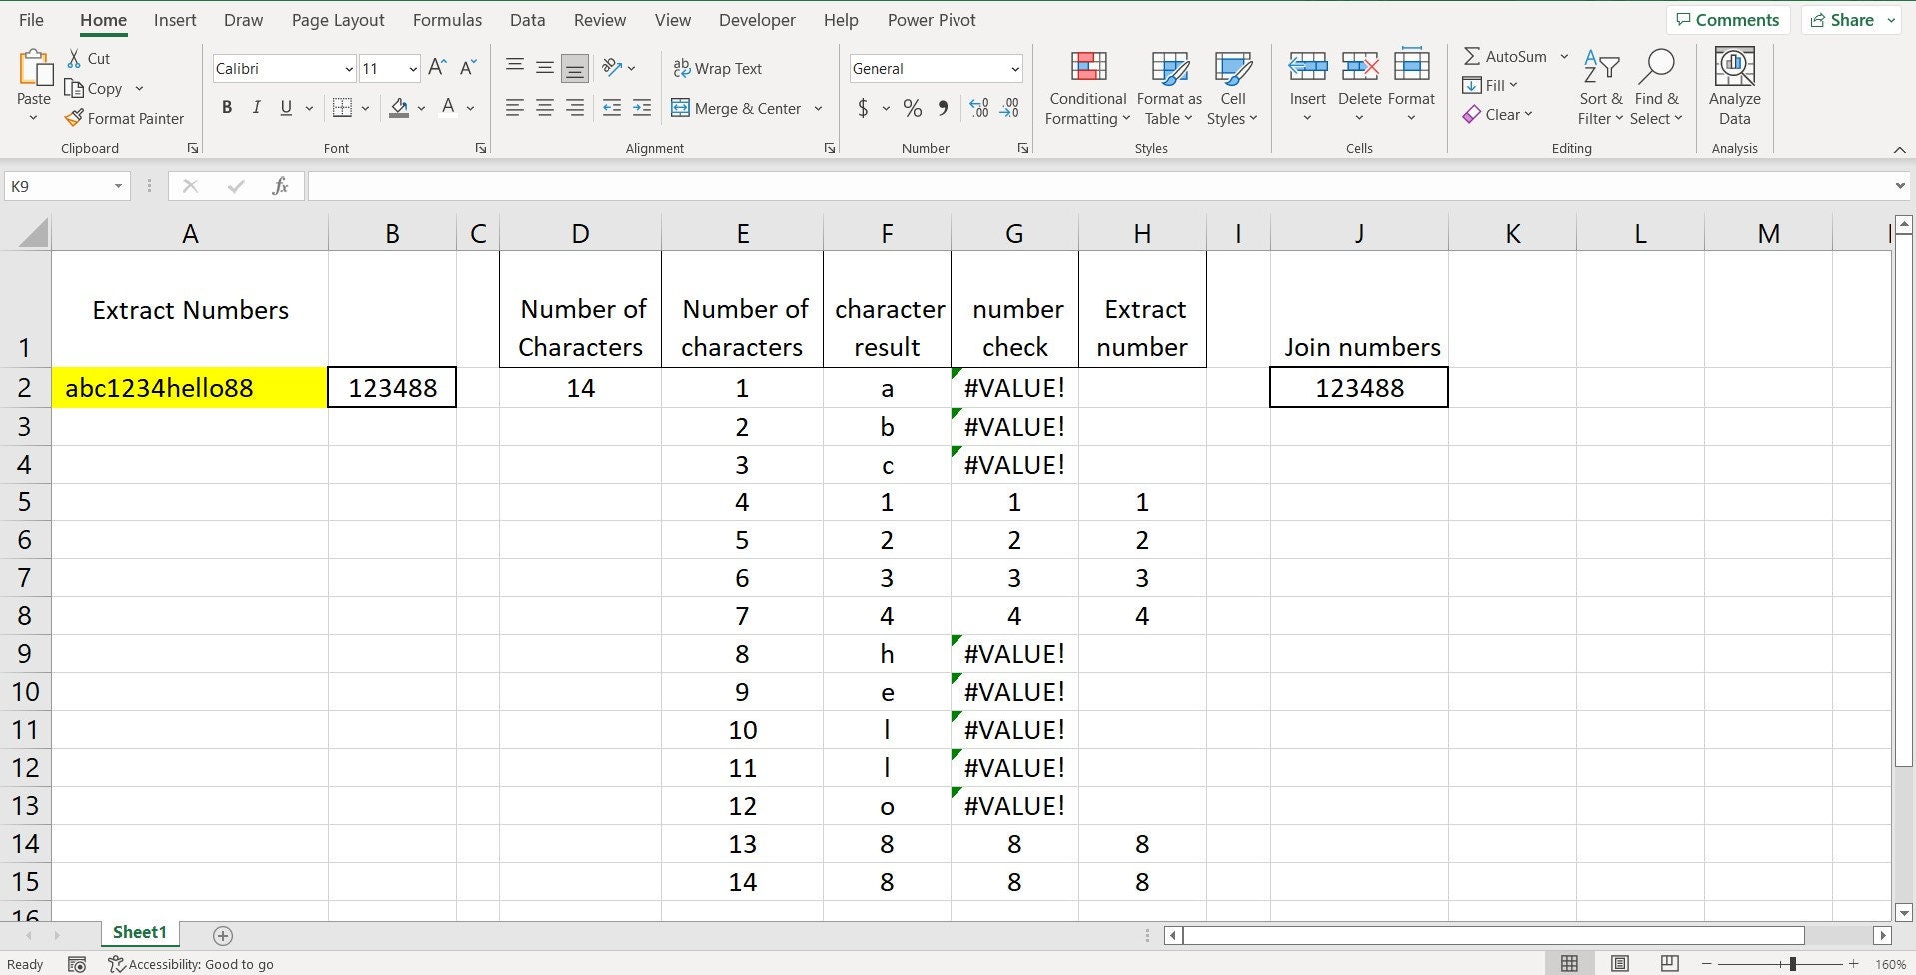
Task: Add a new sheet with the plus icon
Action: (x=223, y=936)
